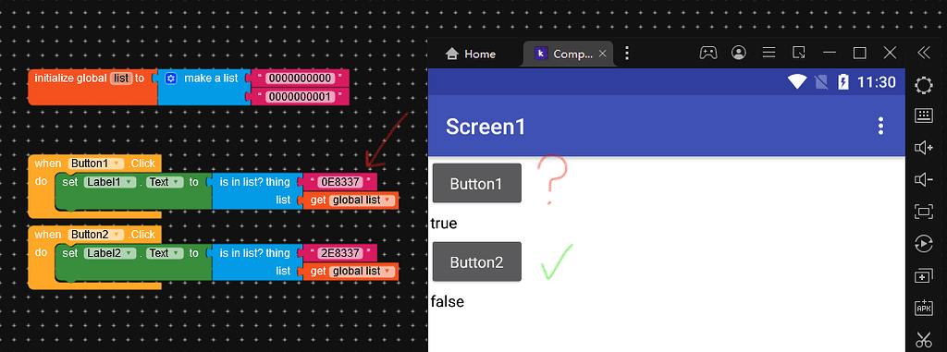Collapse the emulator sidebar with double chevron

(924, 54)
